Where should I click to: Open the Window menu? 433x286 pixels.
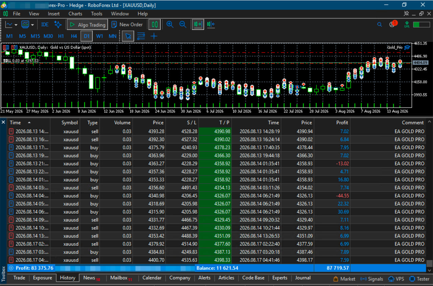click(120, 14)
